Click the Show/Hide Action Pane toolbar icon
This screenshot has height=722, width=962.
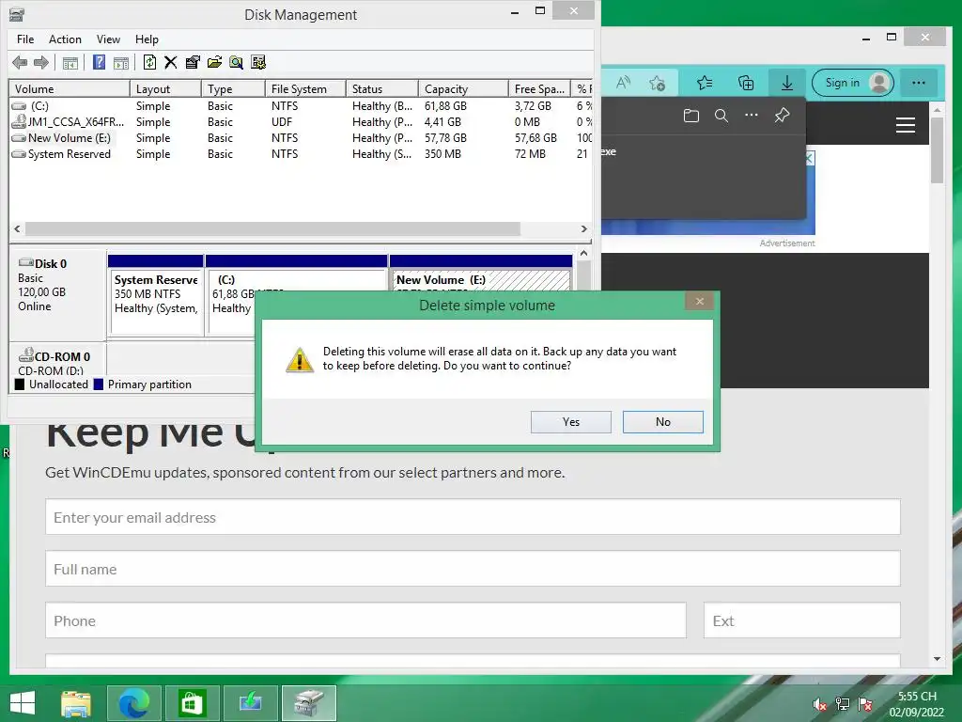tap(121, 63)
